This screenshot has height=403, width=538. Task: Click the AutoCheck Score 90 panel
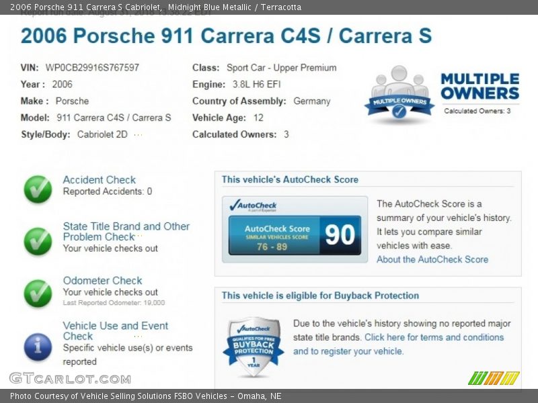click(x=295, y=235)
